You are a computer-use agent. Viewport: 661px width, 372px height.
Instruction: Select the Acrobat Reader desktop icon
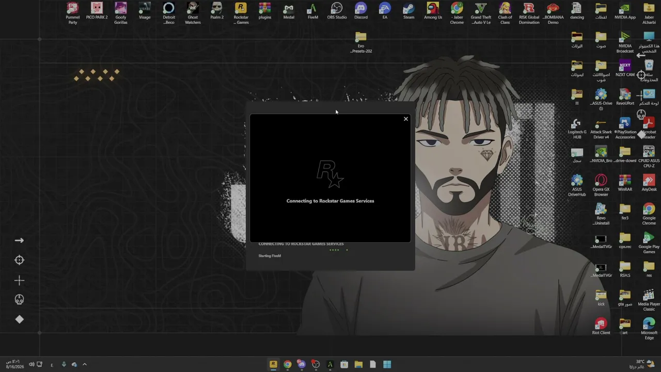(649, 129)
